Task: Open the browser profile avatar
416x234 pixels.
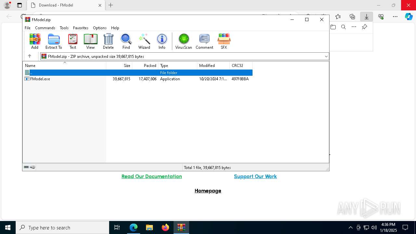Action: click(x=7, y=5)
